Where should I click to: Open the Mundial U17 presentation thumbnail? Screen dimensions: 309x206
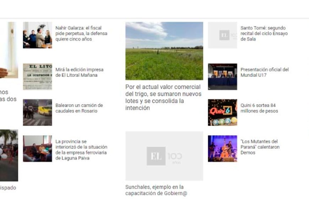(x=222, y=77)
